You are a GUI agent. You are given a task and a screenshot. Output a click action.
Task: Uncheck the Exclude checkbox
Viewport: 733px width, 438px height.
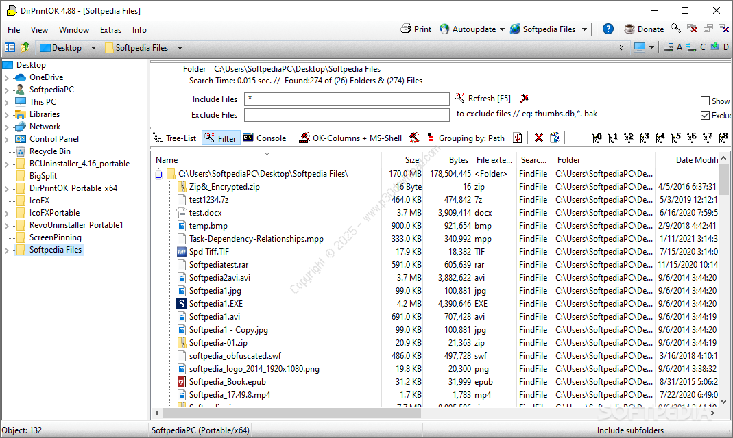(x=705, y=116)
